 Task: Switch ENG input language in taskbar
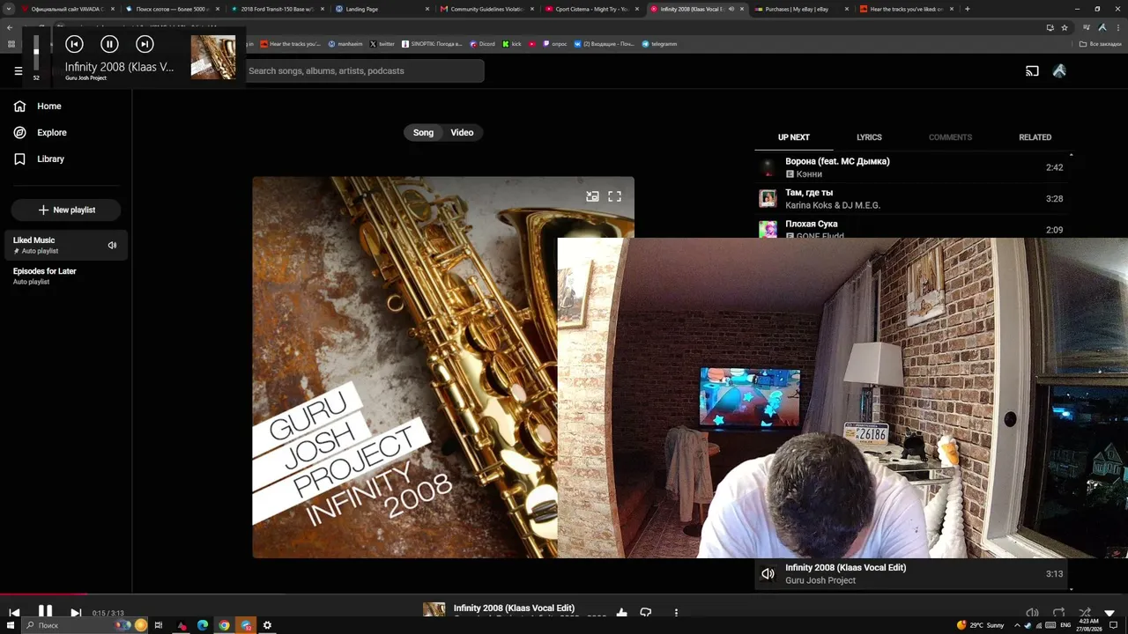pyautogui.click(x=1065, y=625)
